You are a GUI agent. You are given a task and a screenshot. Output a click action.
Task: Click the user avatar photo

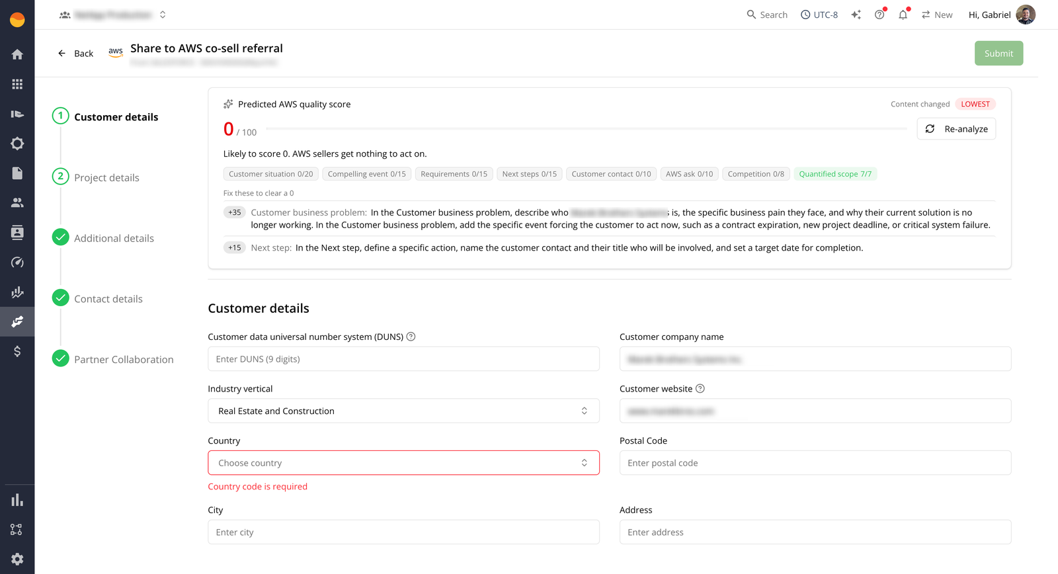[1026, 15]
